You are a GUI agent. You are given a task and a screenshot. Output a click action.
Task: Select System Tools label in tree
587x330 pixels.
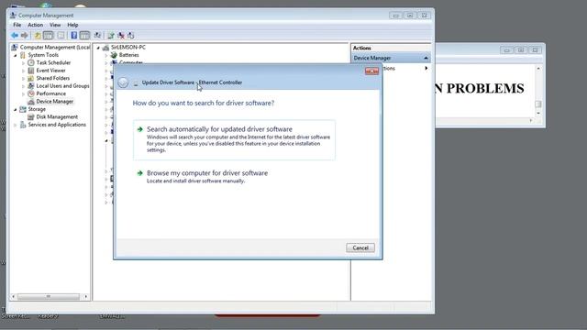click(43, 55)
